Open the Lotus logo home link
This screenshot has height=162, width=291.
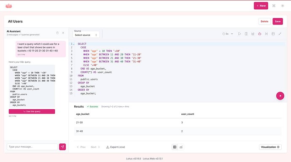click(9, 6)
